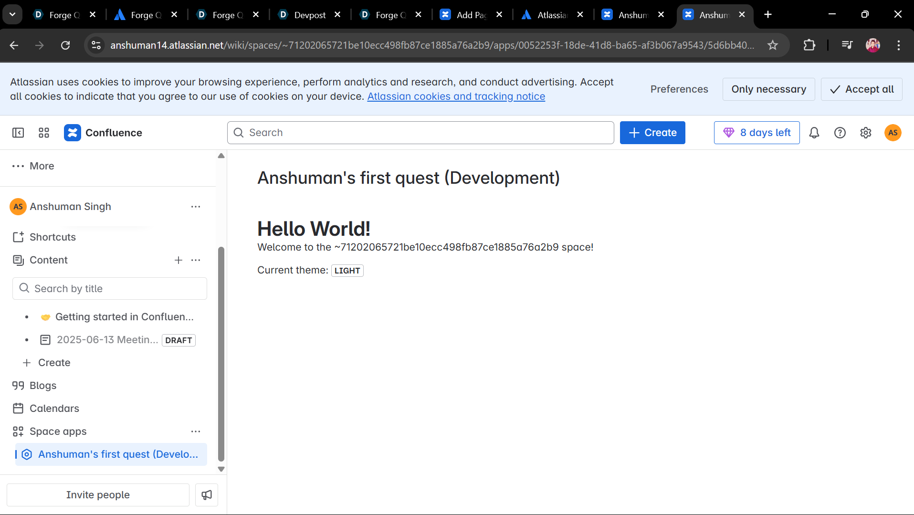Click Invite people button
Image resolution: width=914 pixels, height=515 pixels.
98,495
